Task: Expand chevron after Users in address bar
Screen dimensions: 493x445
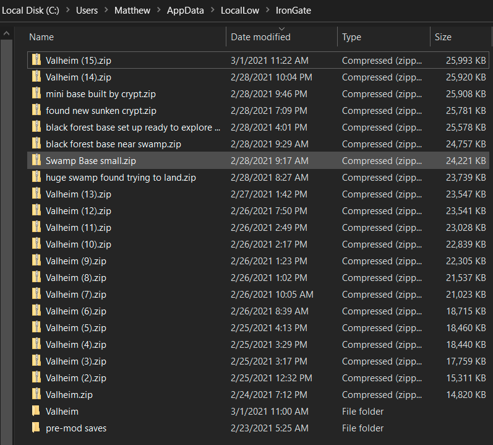Action: tap(106, 10)
